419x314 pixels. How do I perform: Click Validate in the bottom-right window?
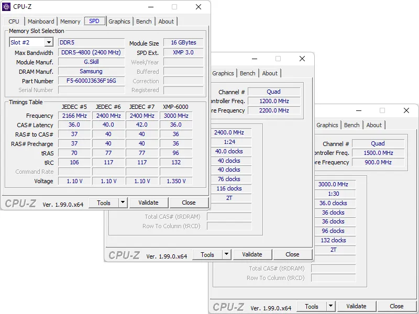coord(356,306)
